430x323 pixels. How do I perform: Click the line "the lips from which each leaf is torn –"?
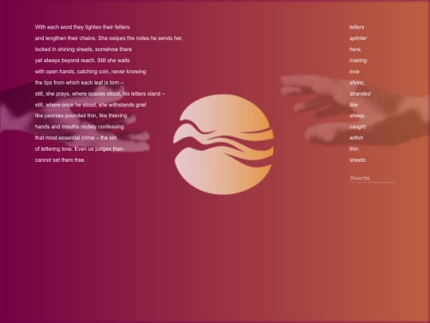coord(79,83)
